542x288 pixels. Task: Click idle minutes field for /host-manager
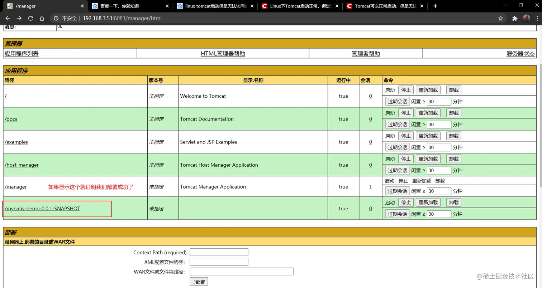coord(439,170)
